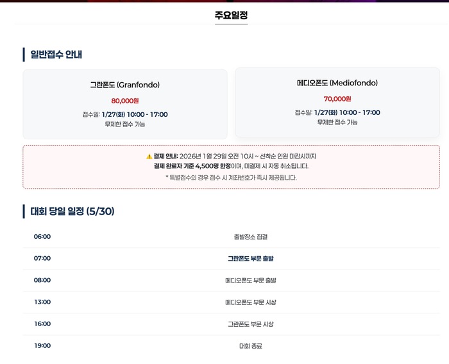This screenshot has width=449, height=364.
Task: Click the 대회 당일 일정 (5/30) heading
Action: tap(72, 211)
